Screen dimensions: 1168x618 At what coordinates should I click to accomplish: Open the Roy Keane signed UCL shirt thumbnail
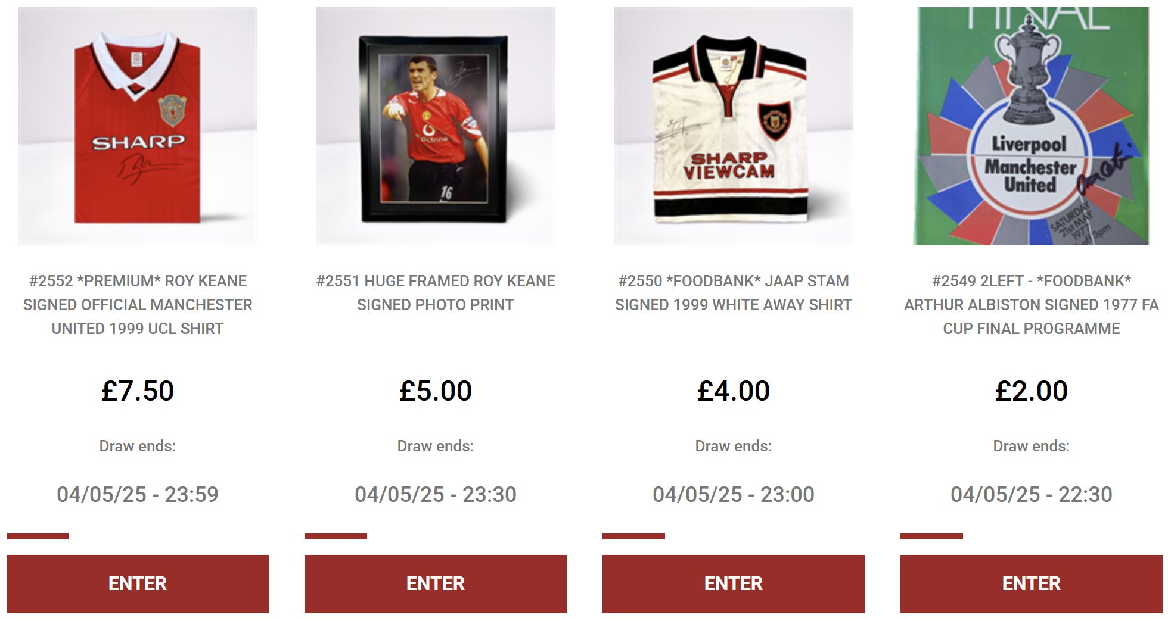point(138,126)
